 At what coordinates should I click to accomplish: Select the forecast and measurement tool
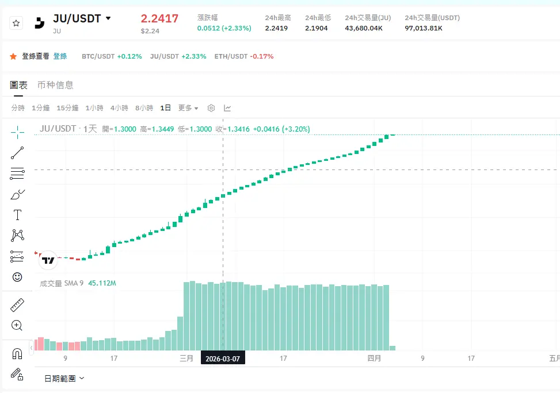pos(17,256)
